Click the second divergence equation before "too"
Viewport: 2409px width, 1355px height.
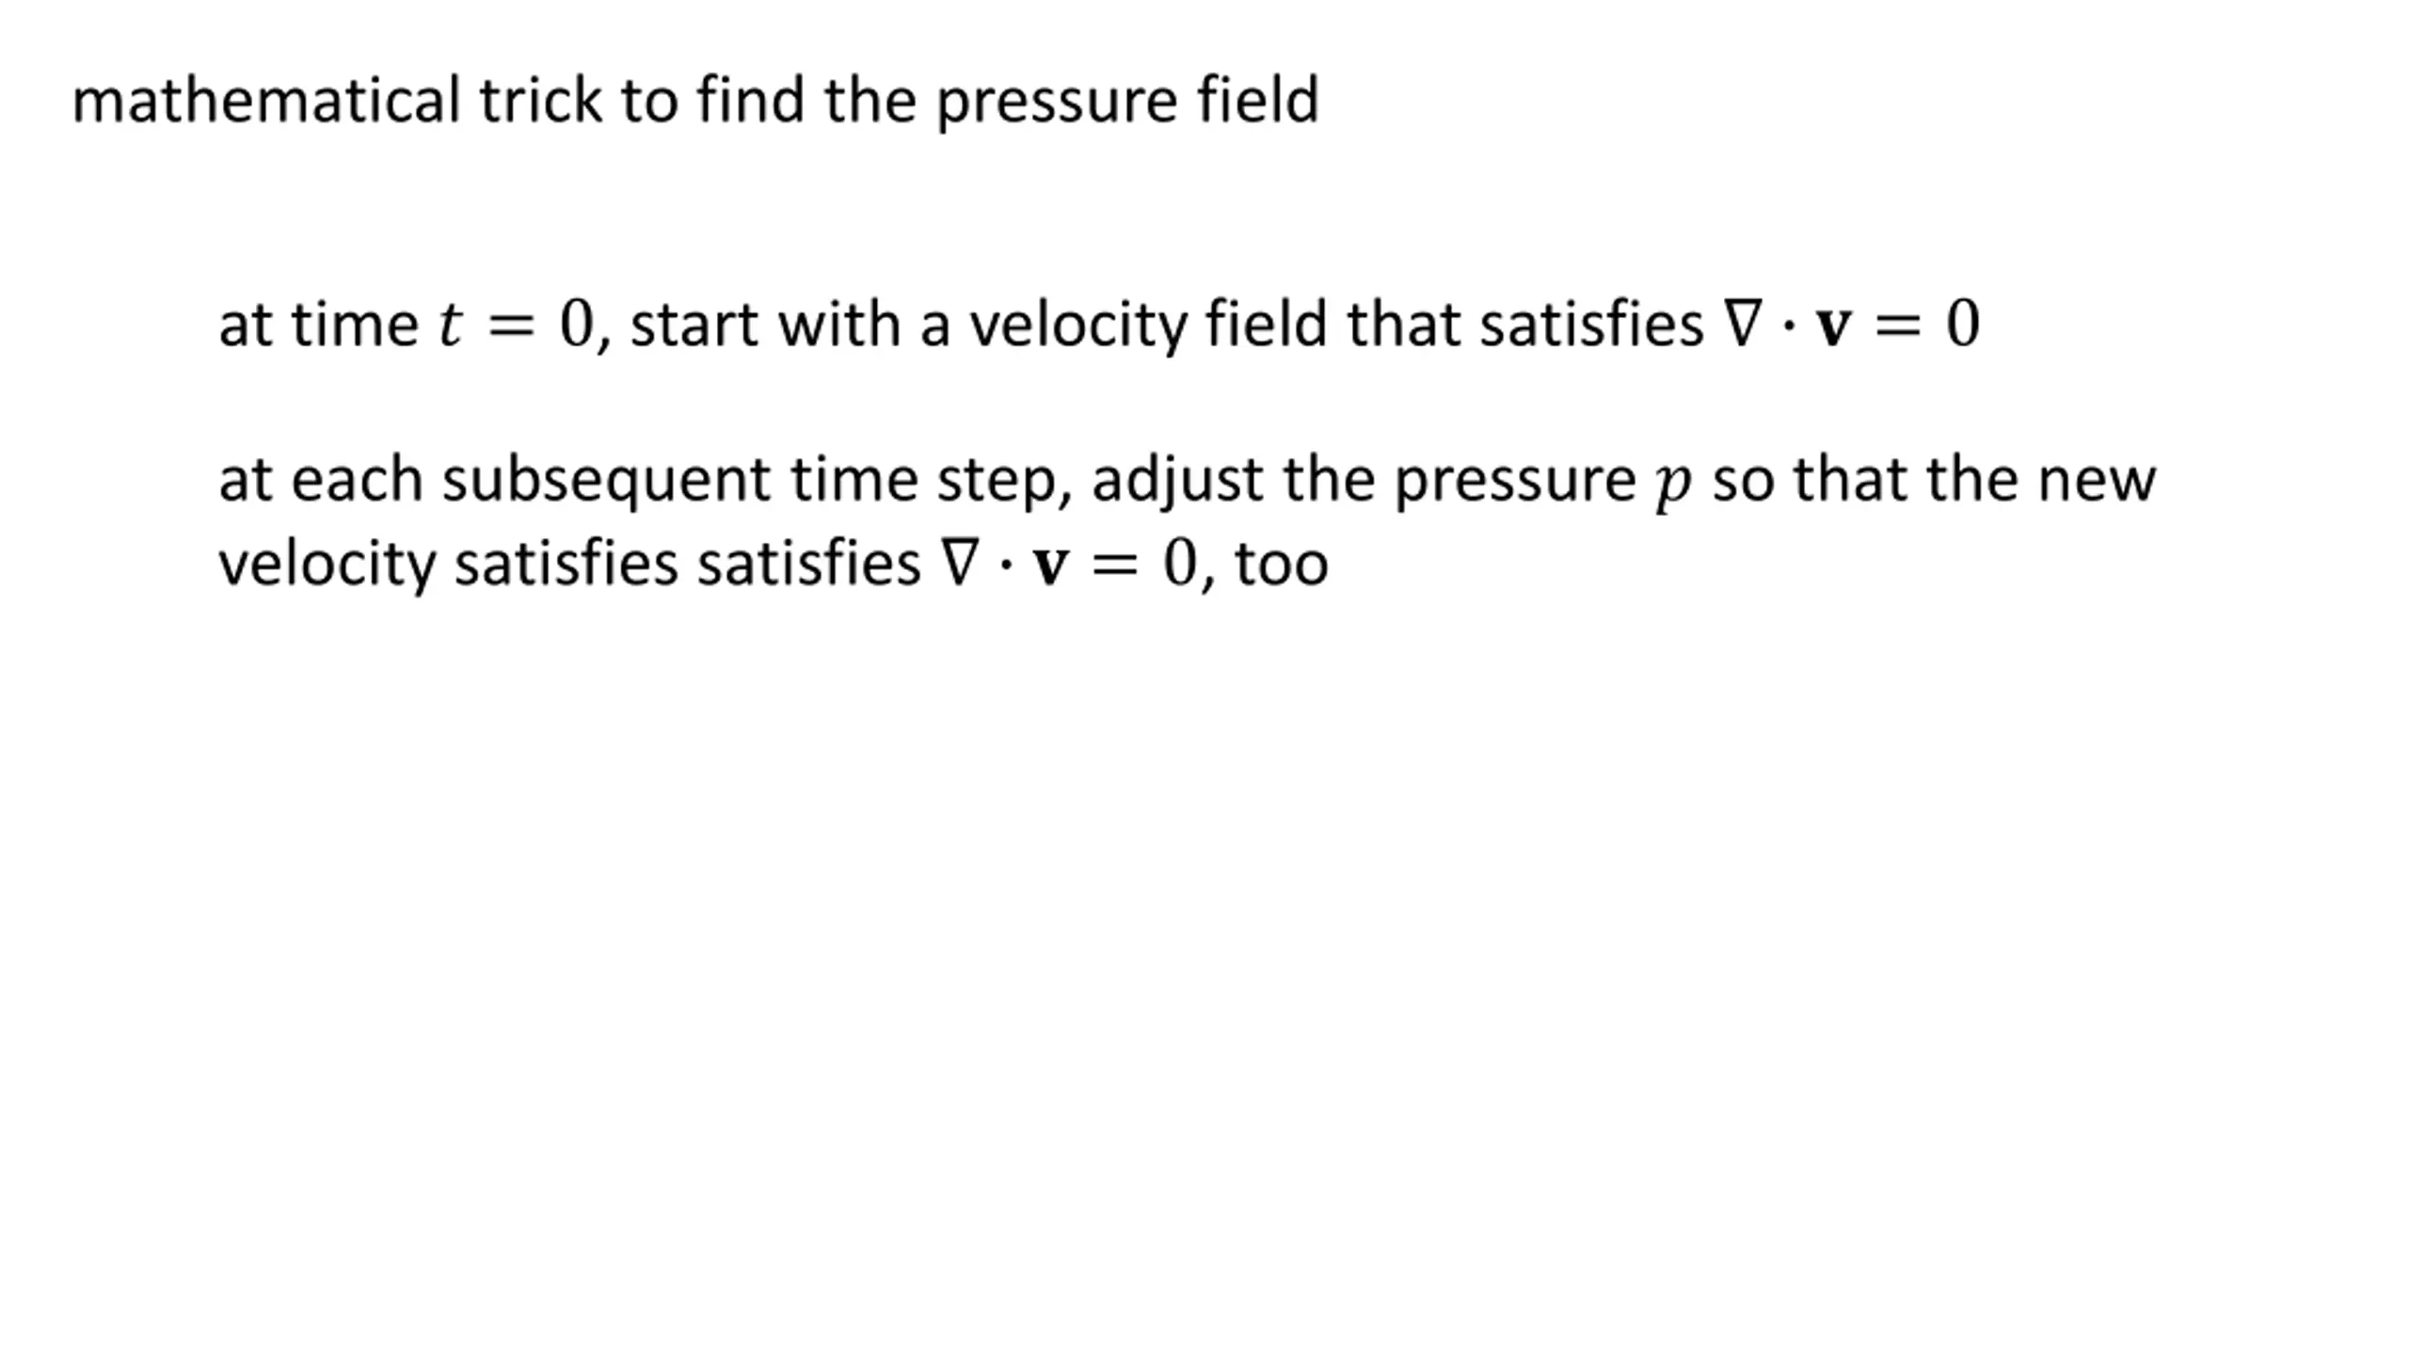(1068, 564)
